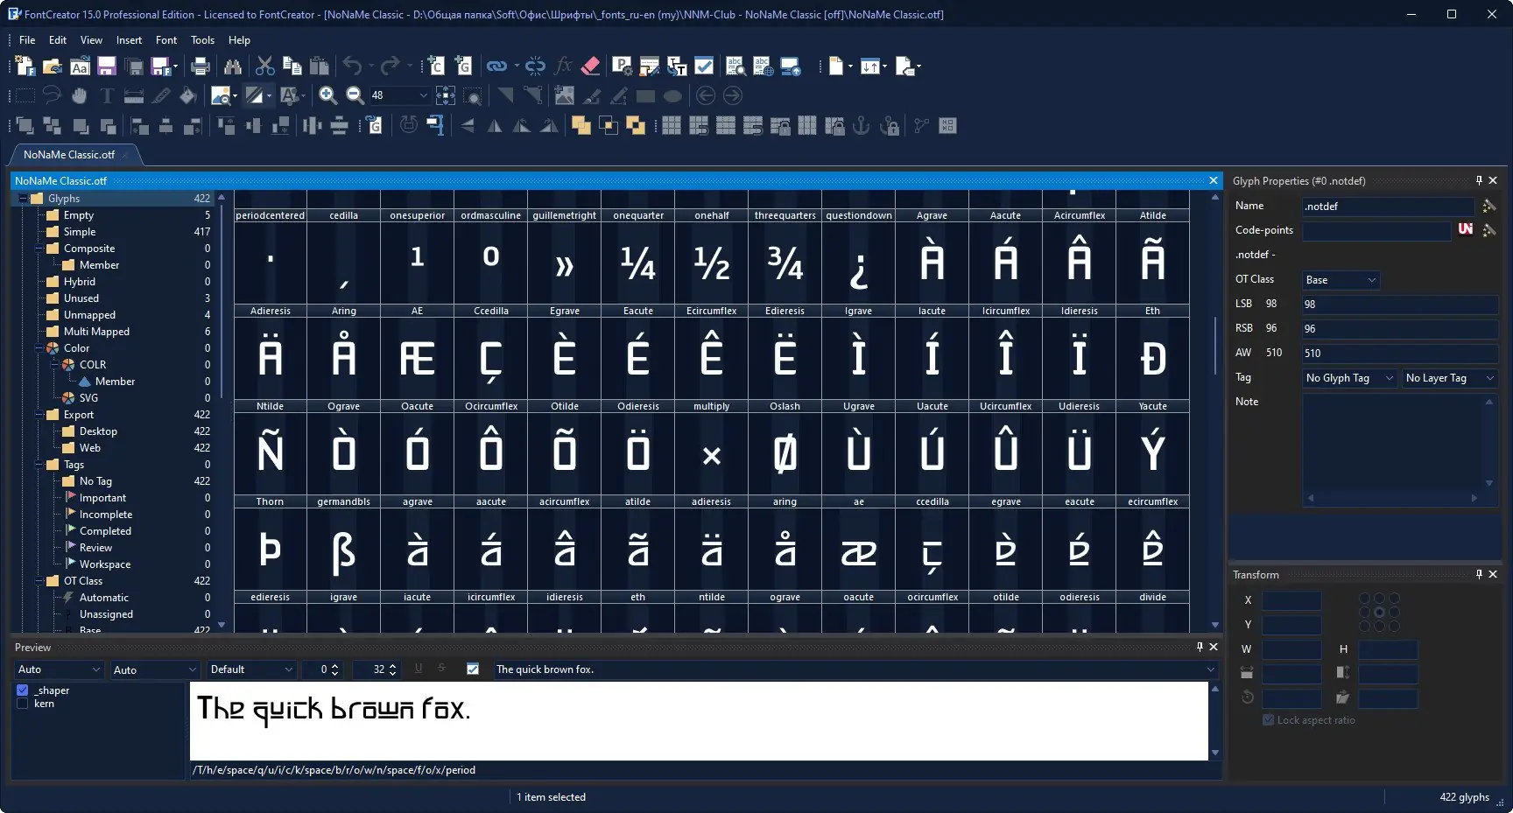The width and height of the screenshot is (1513, 813).
Task: Toggle underline U in Preview toolbar
Action: (419, 669)
